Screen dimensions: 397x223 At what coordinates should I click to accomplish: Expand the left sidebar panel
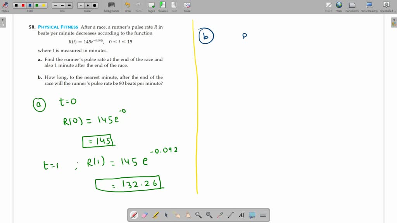[3, 22]
